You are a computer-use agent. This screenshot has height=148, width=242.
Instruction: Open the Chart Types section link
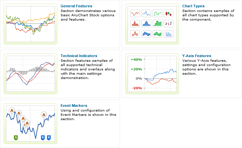click(x=193, y=6)
